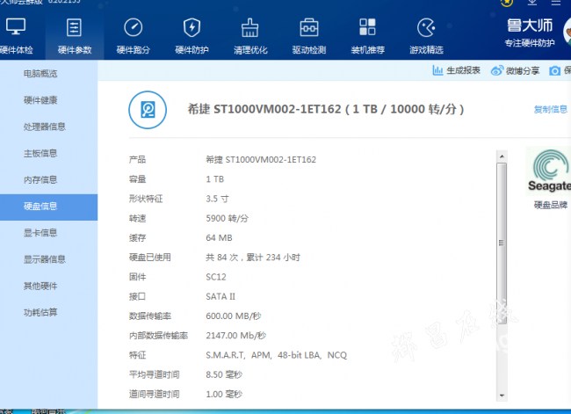Select 硬盘信息 in the sidebar

49,207
